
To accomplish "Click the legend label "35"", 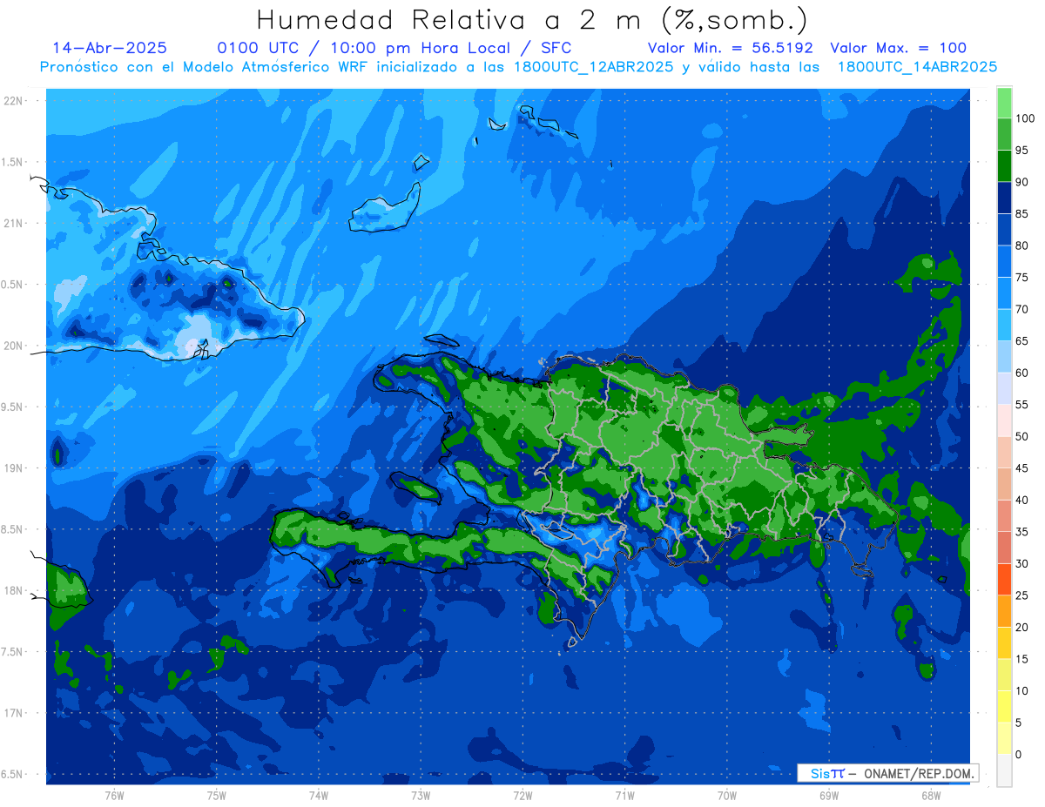I will point(1022,531).
